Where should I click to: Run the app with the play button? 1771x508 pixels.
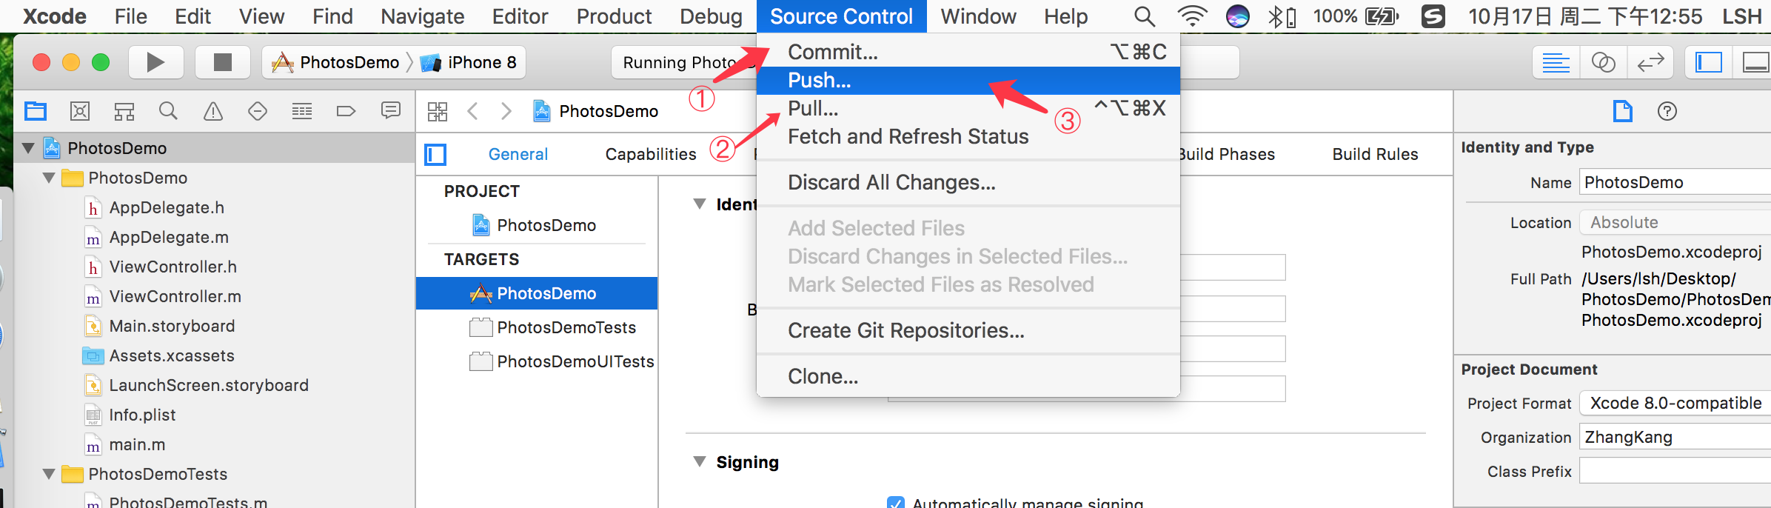[x=155, y=62]
